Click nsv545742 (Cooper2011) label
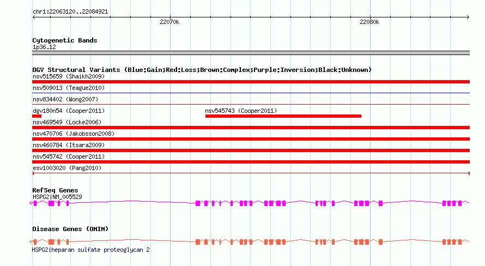 point(69,156)
